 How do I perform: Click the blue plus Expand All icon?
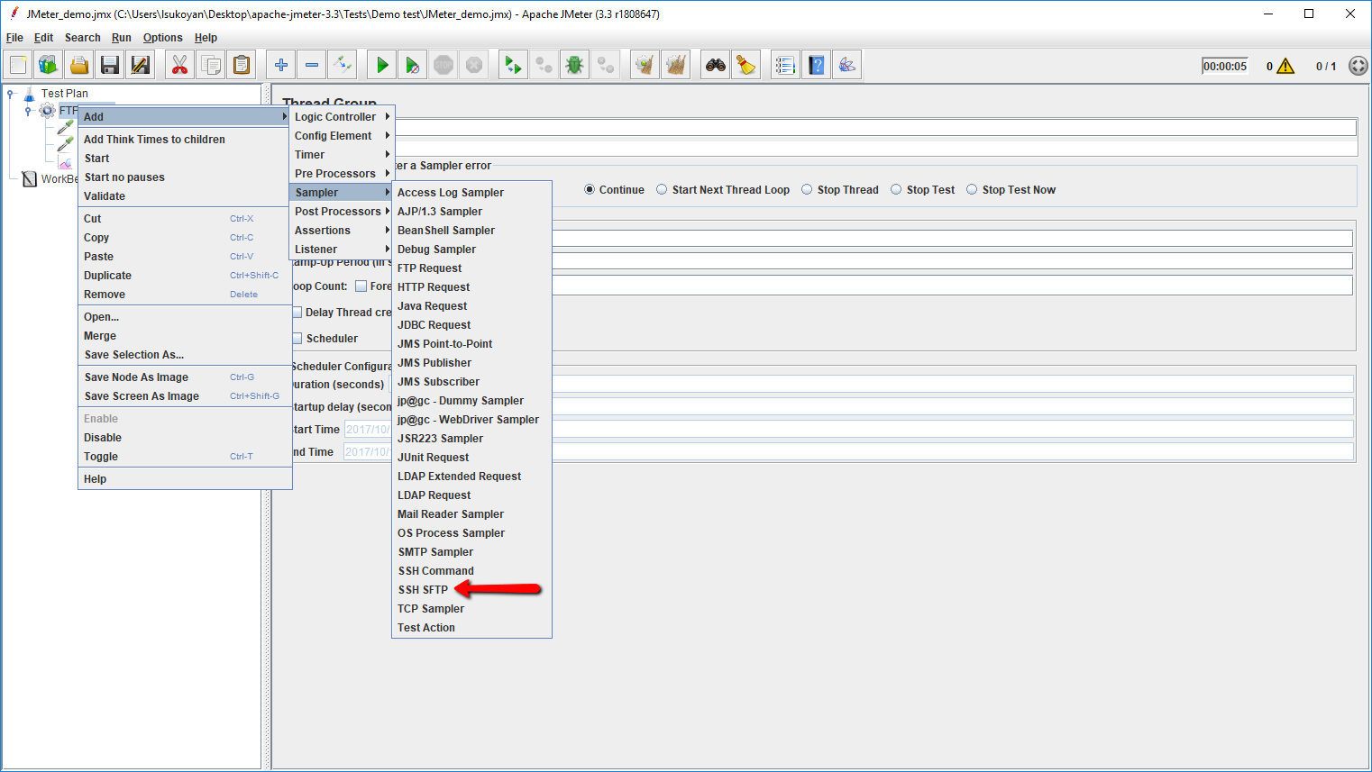coord(281,65)
